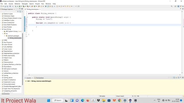Open the Refactor menu
Viewport: 184px width, 103px height.
(x=17, y=4)
